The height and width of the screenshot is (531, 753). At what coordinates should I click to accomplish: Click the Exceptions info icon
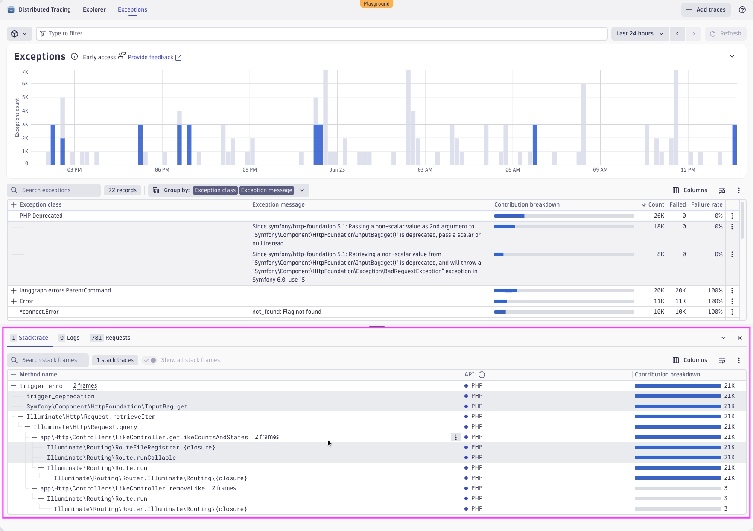point(74,57)
